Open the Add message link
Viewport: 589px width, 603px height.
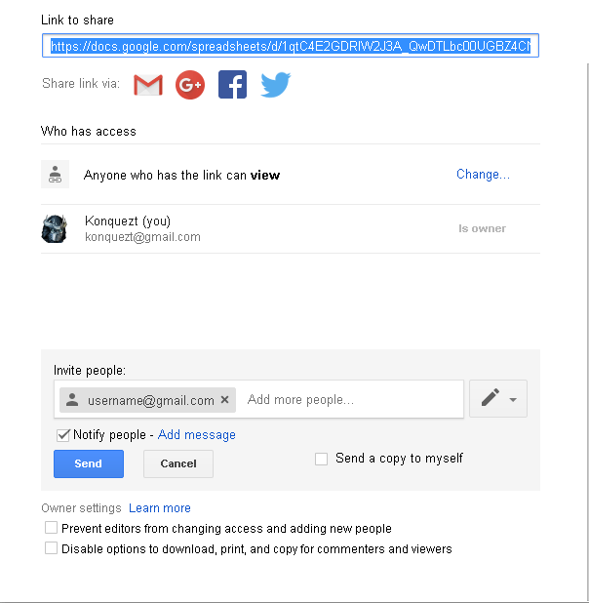pos(196,435)
